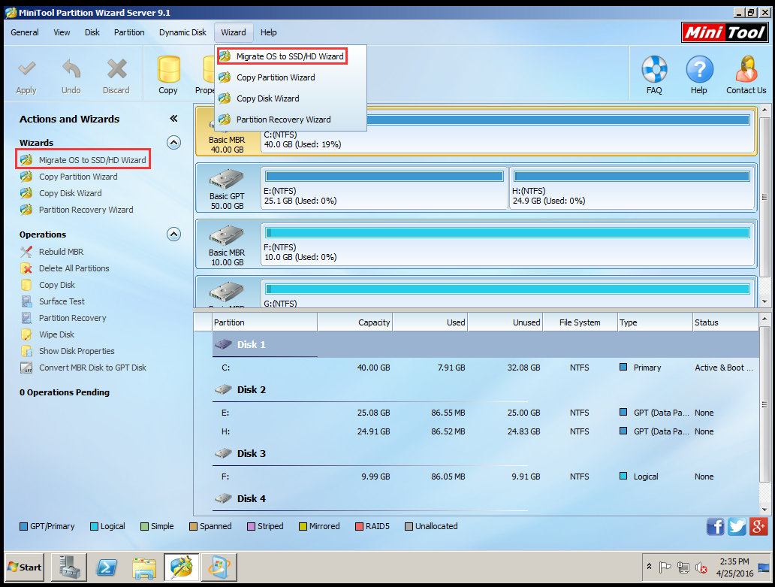775x587 pixels.
Task: Click Convert MBR Disk to GPT Disk
Action: 83,368
